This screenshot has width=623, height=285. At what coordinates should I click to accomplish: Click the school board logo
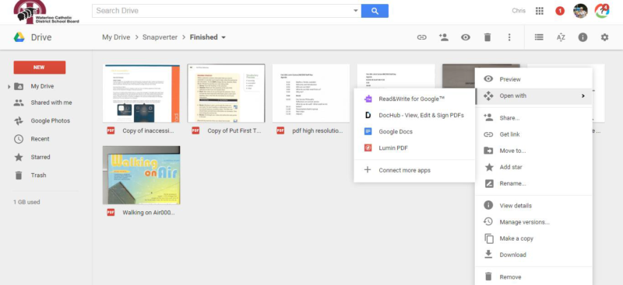coord(47,12)
